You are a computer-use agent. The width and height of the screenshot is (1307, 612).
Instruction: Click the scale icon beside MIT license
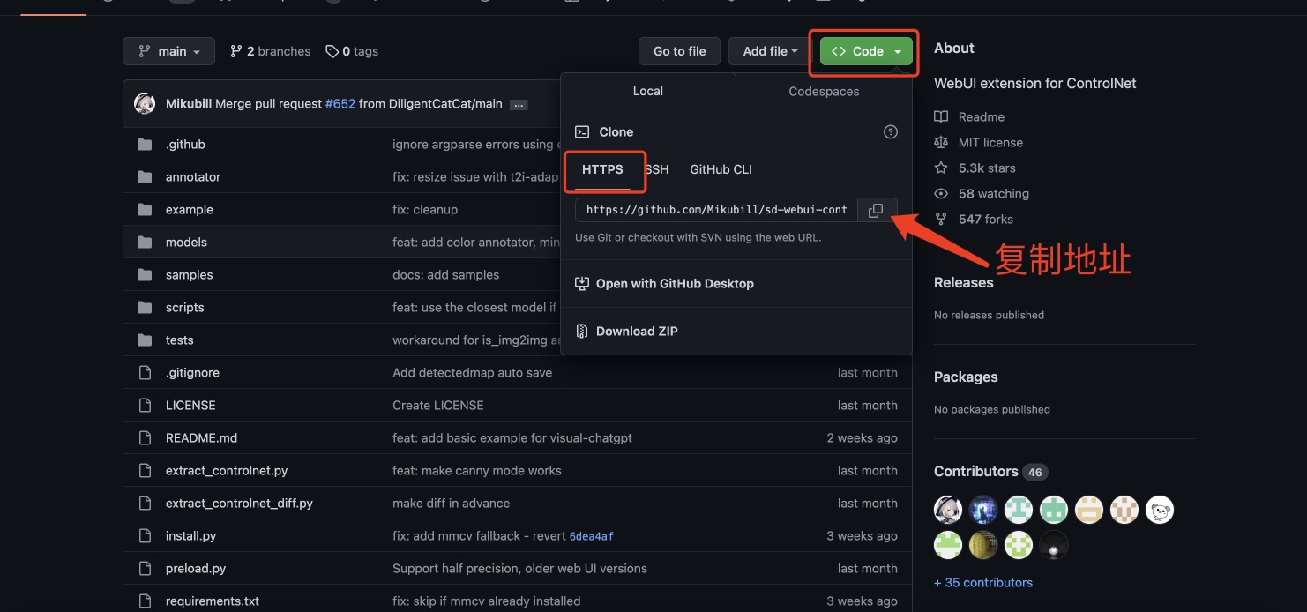pos(941,142)
